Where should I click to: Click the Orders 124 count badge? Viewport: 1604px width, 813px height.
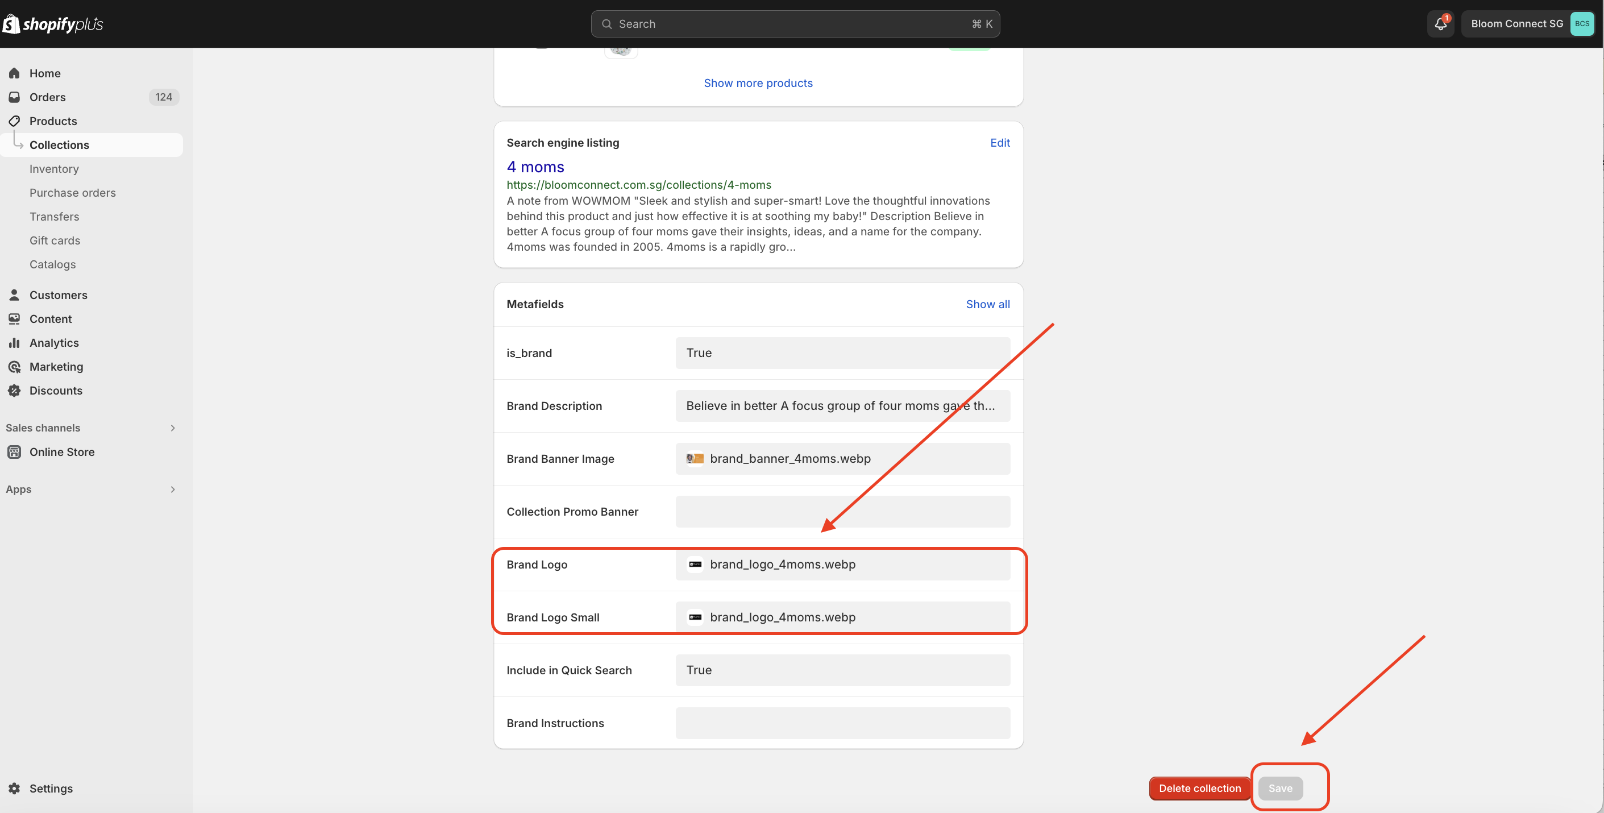(164, 97)
